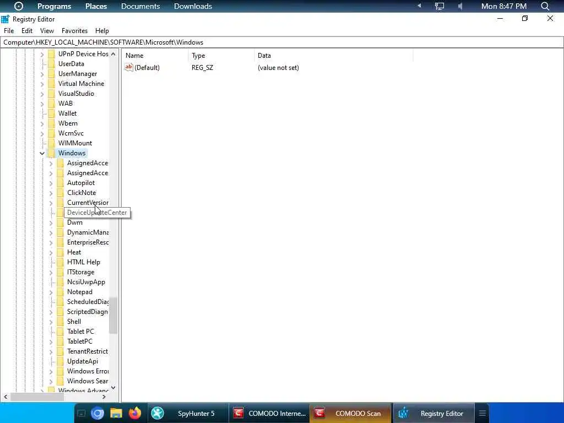Click the (Default) string value icon
Image resolution: width=564 pixels, height=423 pixels.
[129, 67]
